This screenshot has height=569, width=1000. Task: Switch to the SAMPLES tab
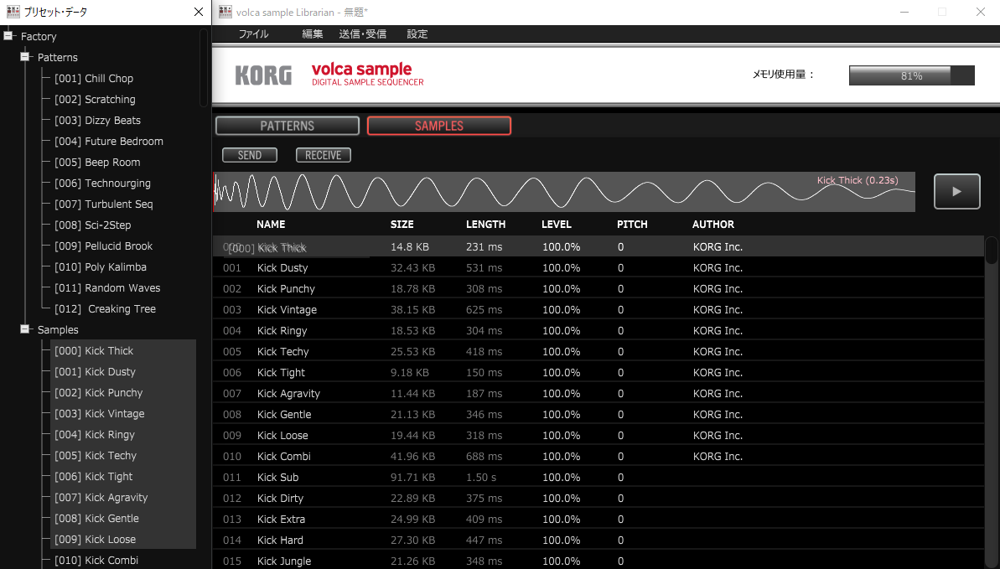(x=438, y=126)
